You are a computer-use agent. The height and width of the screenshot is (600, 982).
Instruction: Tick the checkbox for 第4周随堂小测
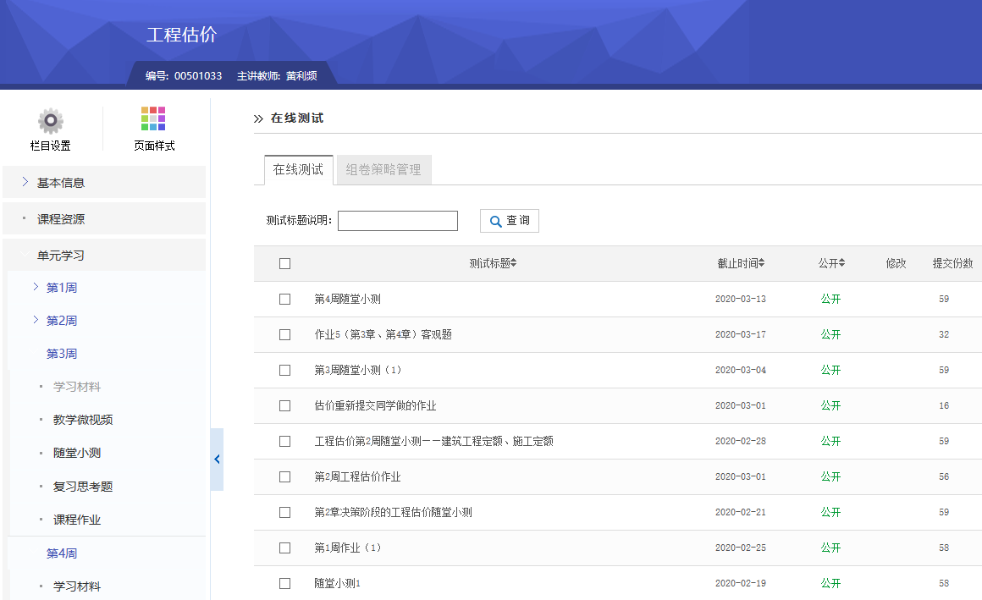(x=284, y=299)
